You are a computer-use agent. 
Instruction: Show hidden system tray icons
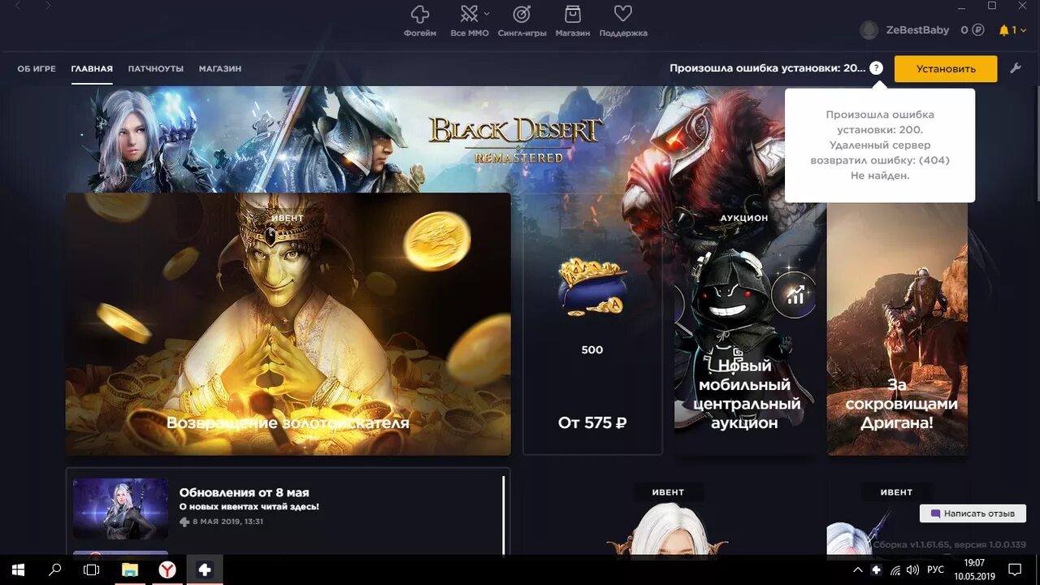858,570
